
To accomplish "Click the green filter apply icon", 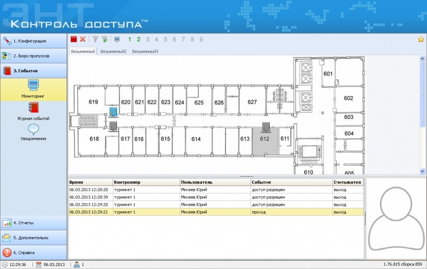I will click(x=105, y=39).
